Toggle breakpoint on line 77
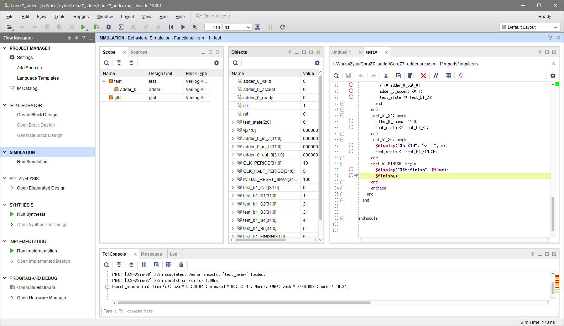564x326 pixels. (351, 85)
